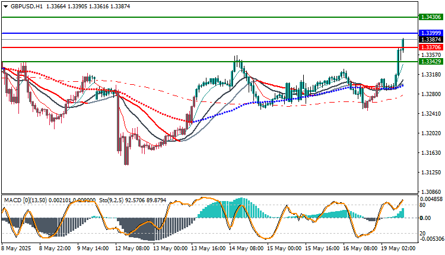Click the 1.32020 price axis value
Image resolution: width=445 pixels, height=255 pixels.
431,133
